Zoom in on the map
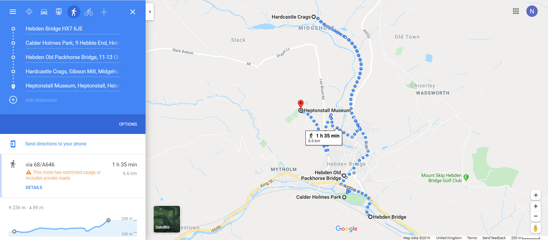548x240 pixels. pos(536,206)
